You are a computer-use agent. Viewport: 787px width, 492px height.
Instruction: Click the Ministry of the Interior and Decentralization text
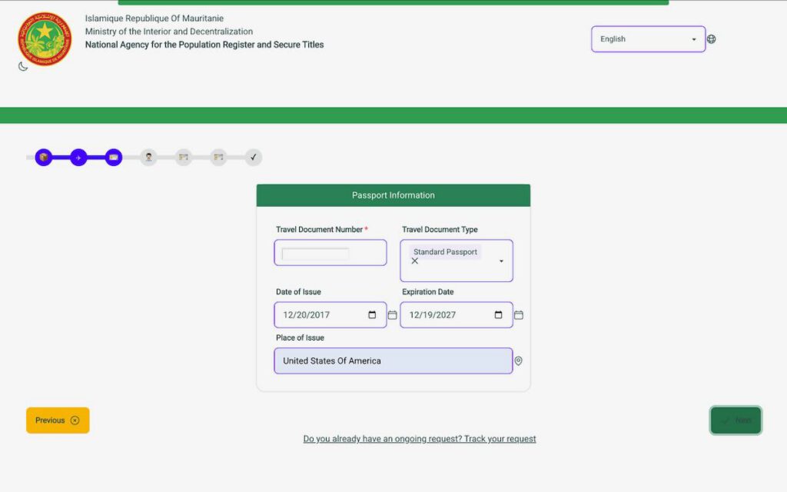pos(168,31)
